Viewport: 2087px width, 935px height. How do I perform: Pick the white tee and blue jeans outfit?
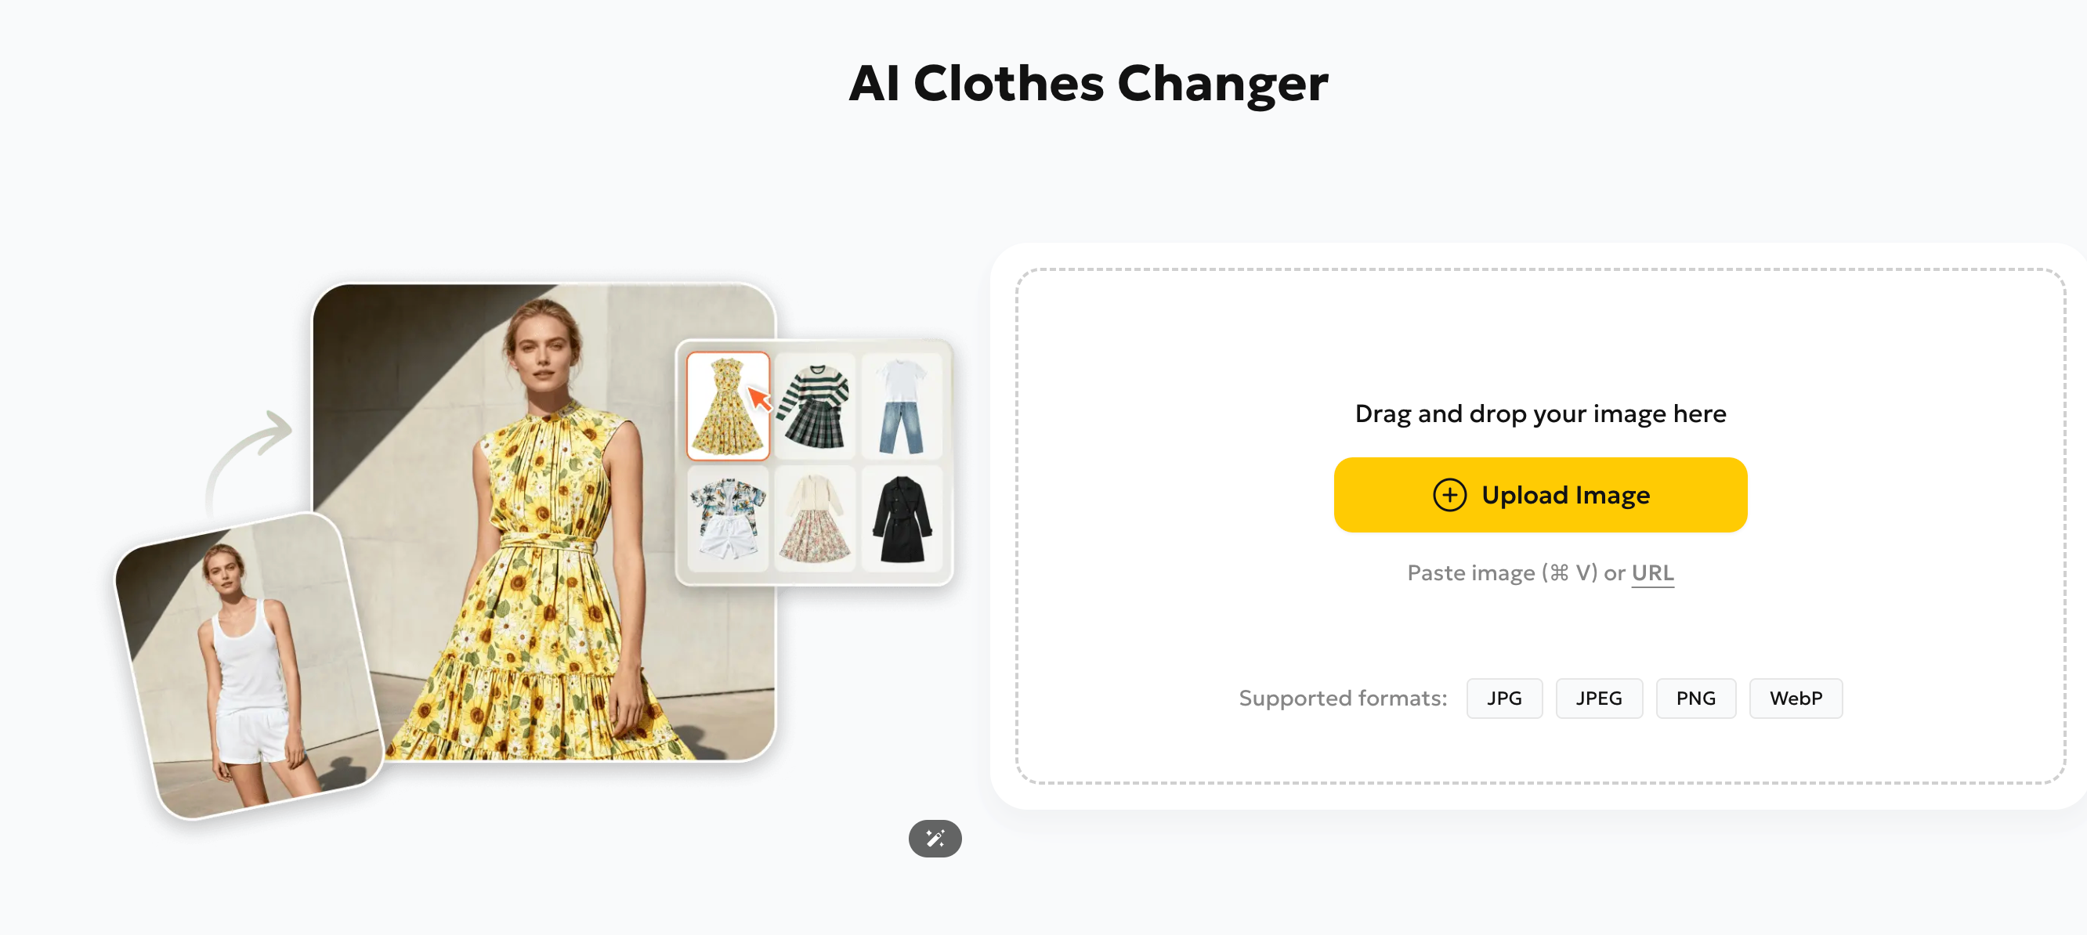click(901, 406)
